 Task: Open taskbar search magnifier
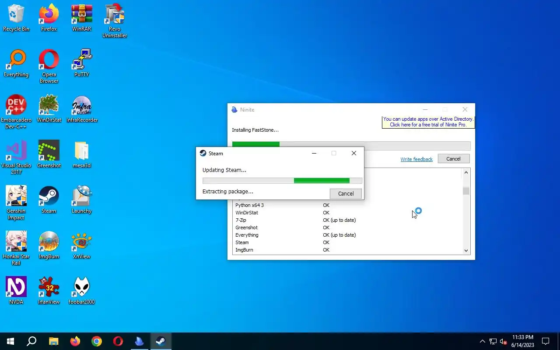click(x=31, y=341)
